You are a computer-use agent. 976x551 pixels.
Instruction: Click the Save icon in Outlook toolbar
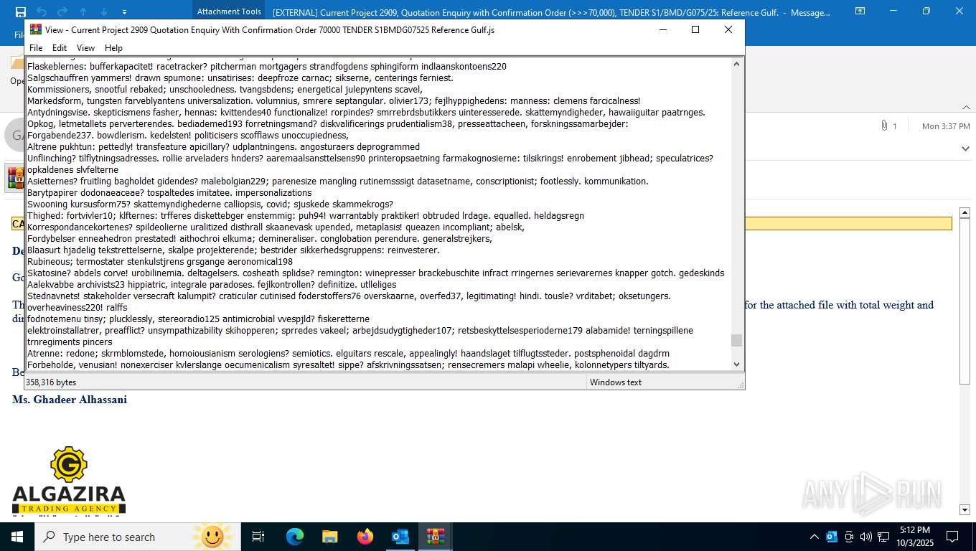[20, 11]
